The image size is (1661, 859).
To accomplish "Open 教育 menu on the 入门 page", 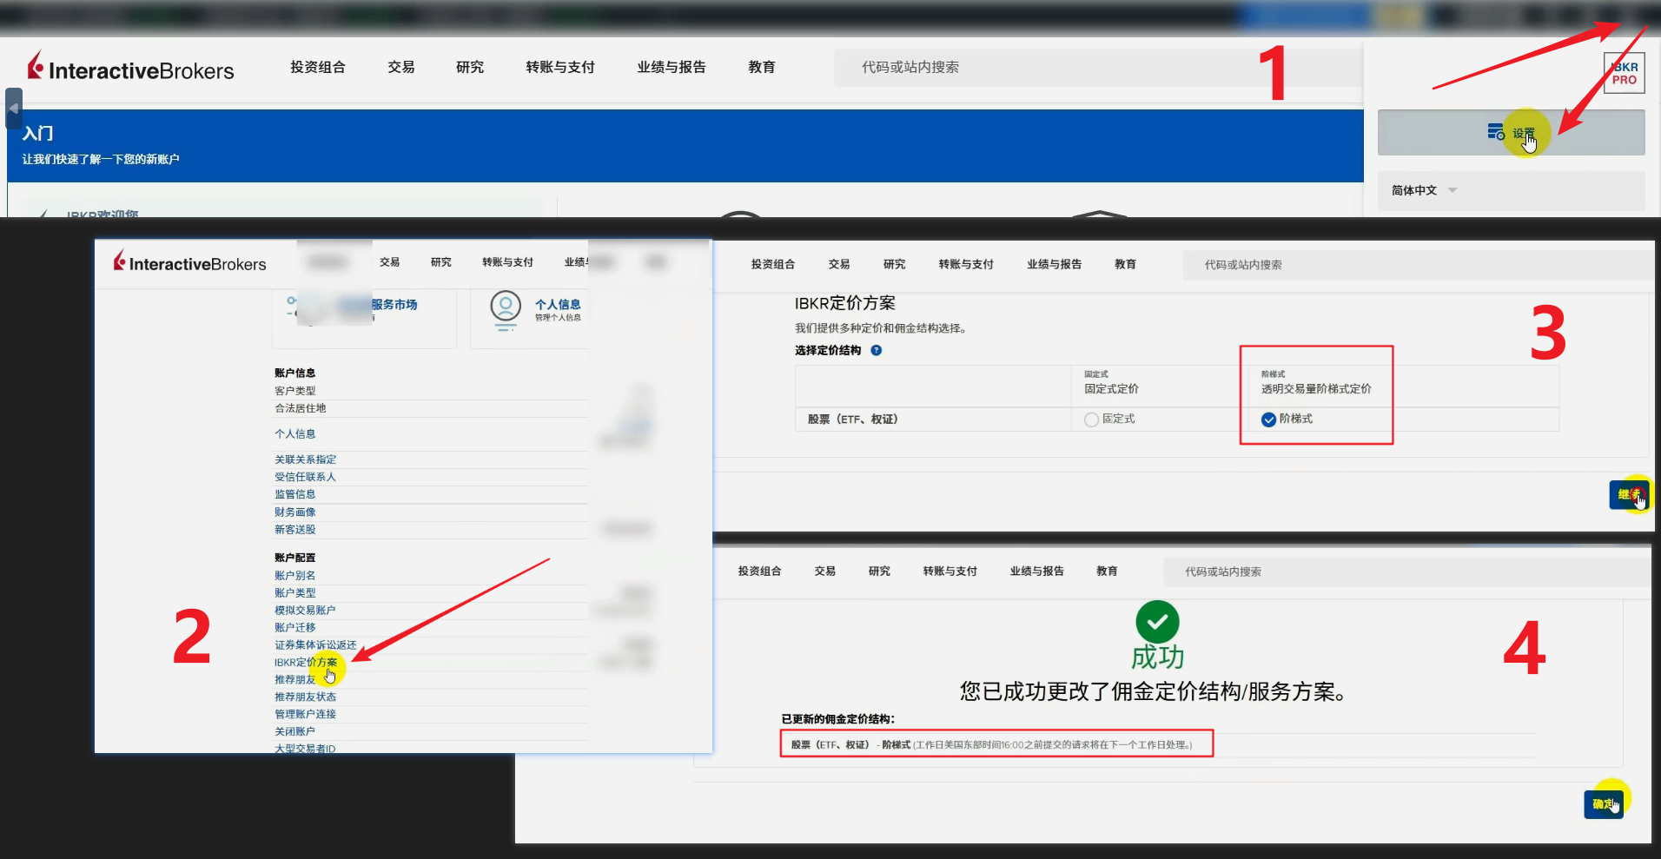I will pyautogui.click(x=762, y=67).
